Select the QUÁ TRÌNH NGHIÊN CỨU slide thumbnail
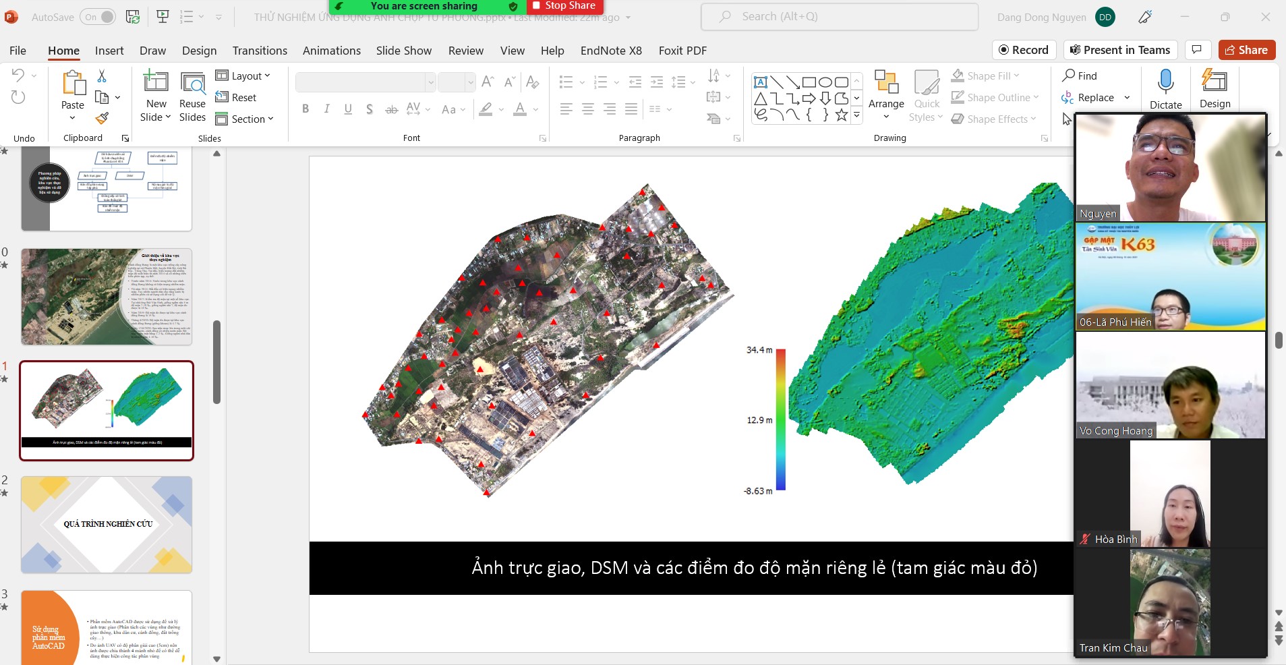1286x665 pixels. click(x=107, y=525)
